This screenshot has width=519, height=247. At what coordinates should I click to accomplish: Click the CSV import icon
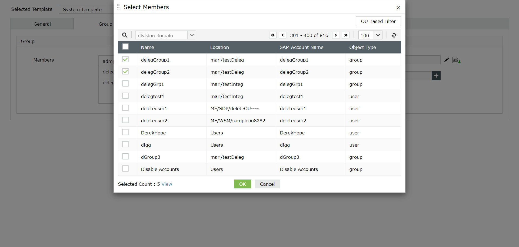pos(456,60)
